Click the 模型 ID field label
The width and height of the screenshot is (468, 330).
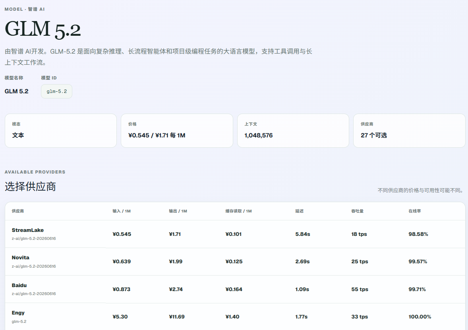[x=48, y=78]
